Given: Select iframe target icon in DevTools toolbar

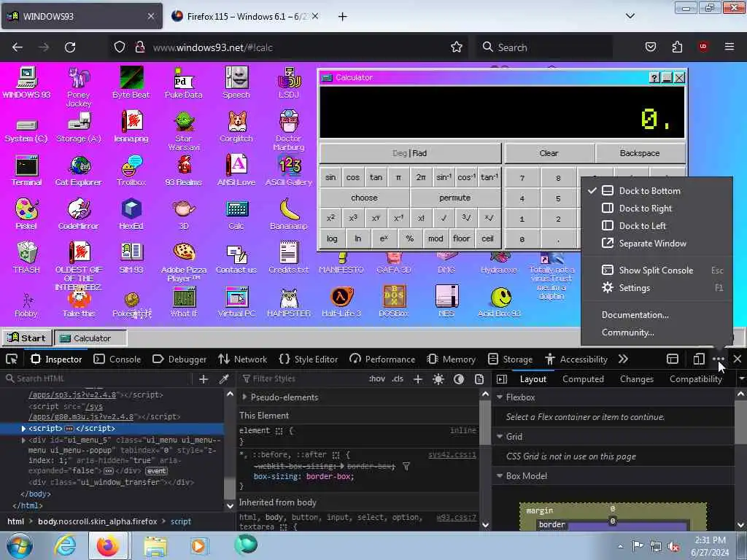Looking at the screenshot, I should 672,359.
